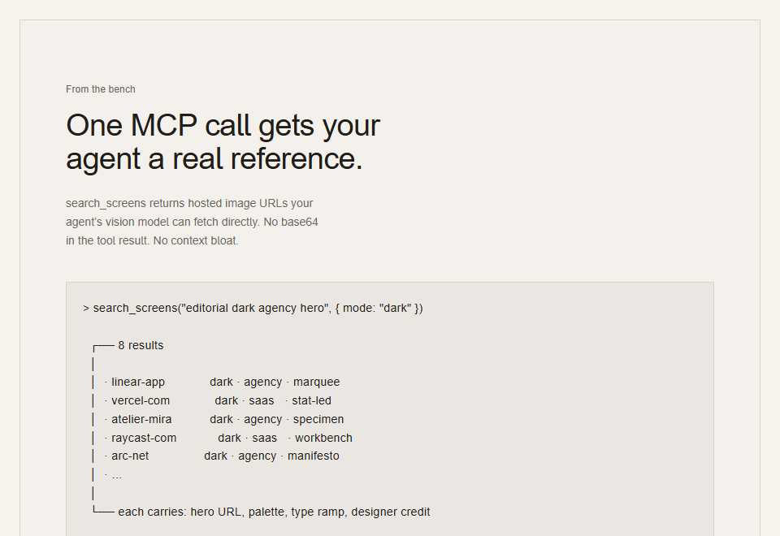Click the "agent a real reference." headline line
780x536 pixels.
pyautogui.click(x=214, y=159)
